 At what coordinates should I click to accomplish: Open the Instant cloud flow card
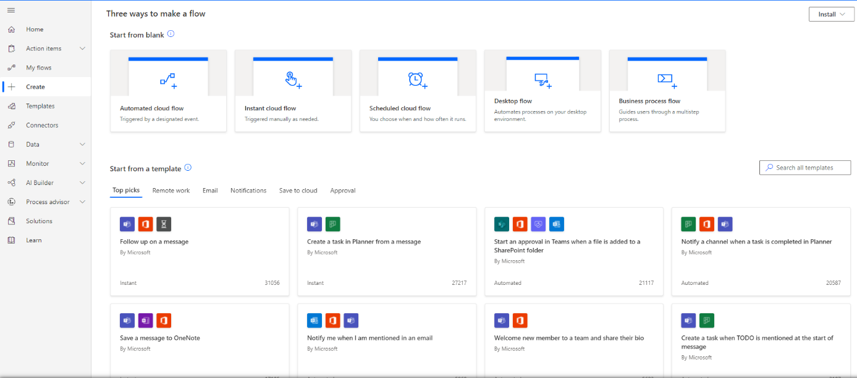click(x=293, y=91)
